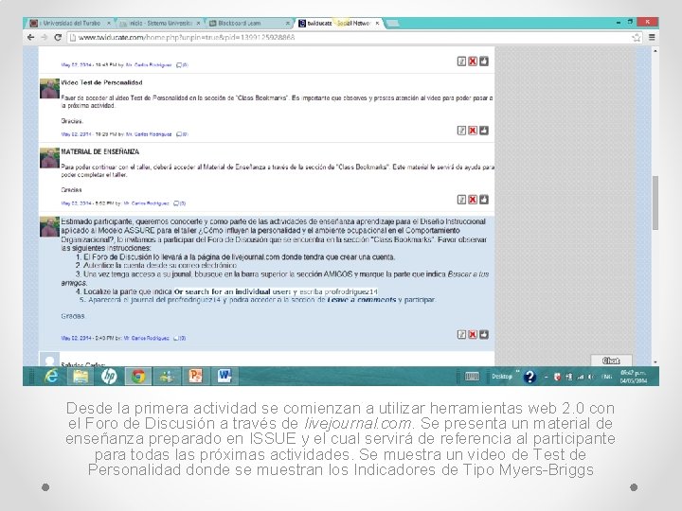Click the 'May 02, 2014 - 8:52 PM' timestamp
The image size is (682, 511).
(x=87, y=203)
